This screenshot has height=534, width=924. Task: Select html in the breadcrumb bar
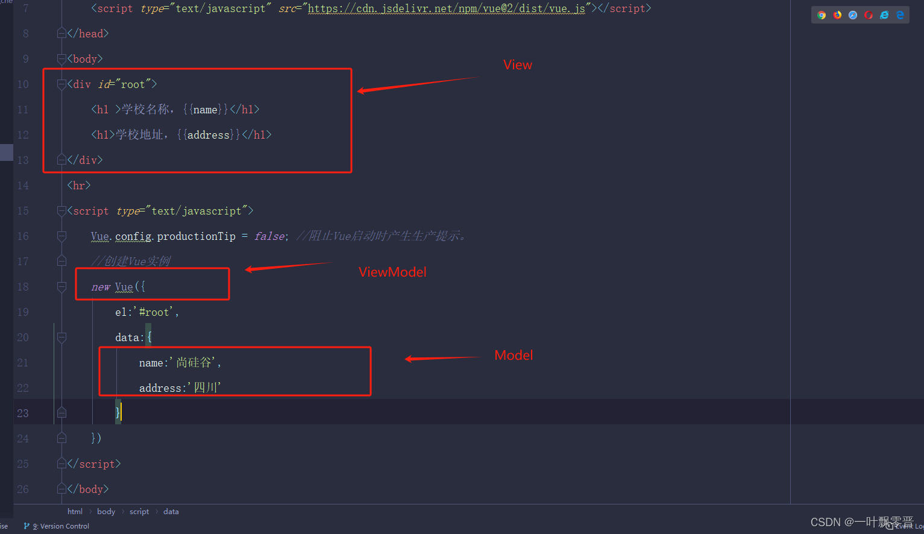point(75,512)
